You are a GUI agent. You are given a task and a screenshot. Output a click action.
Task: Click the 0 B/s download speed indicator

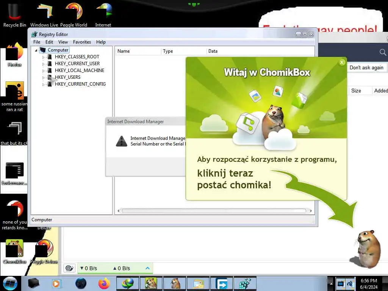tap(89, 268)
